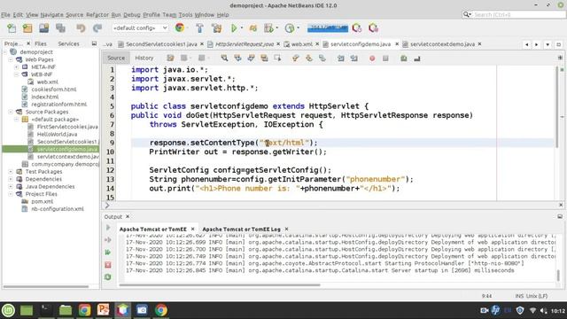Open the Tools menu

click(x=185, y=15)
